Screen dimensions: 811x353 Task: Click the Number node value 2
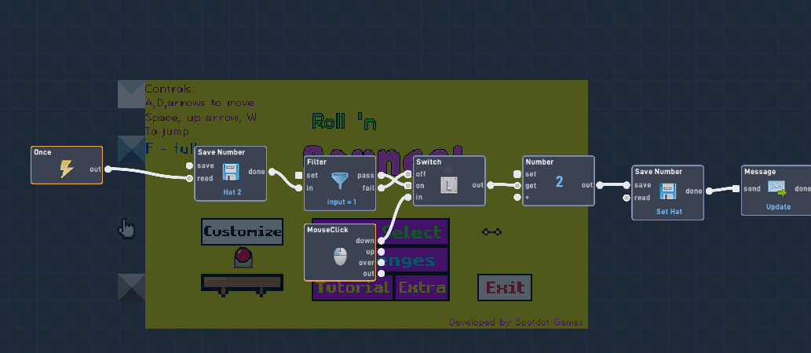[x=559, y=181]
